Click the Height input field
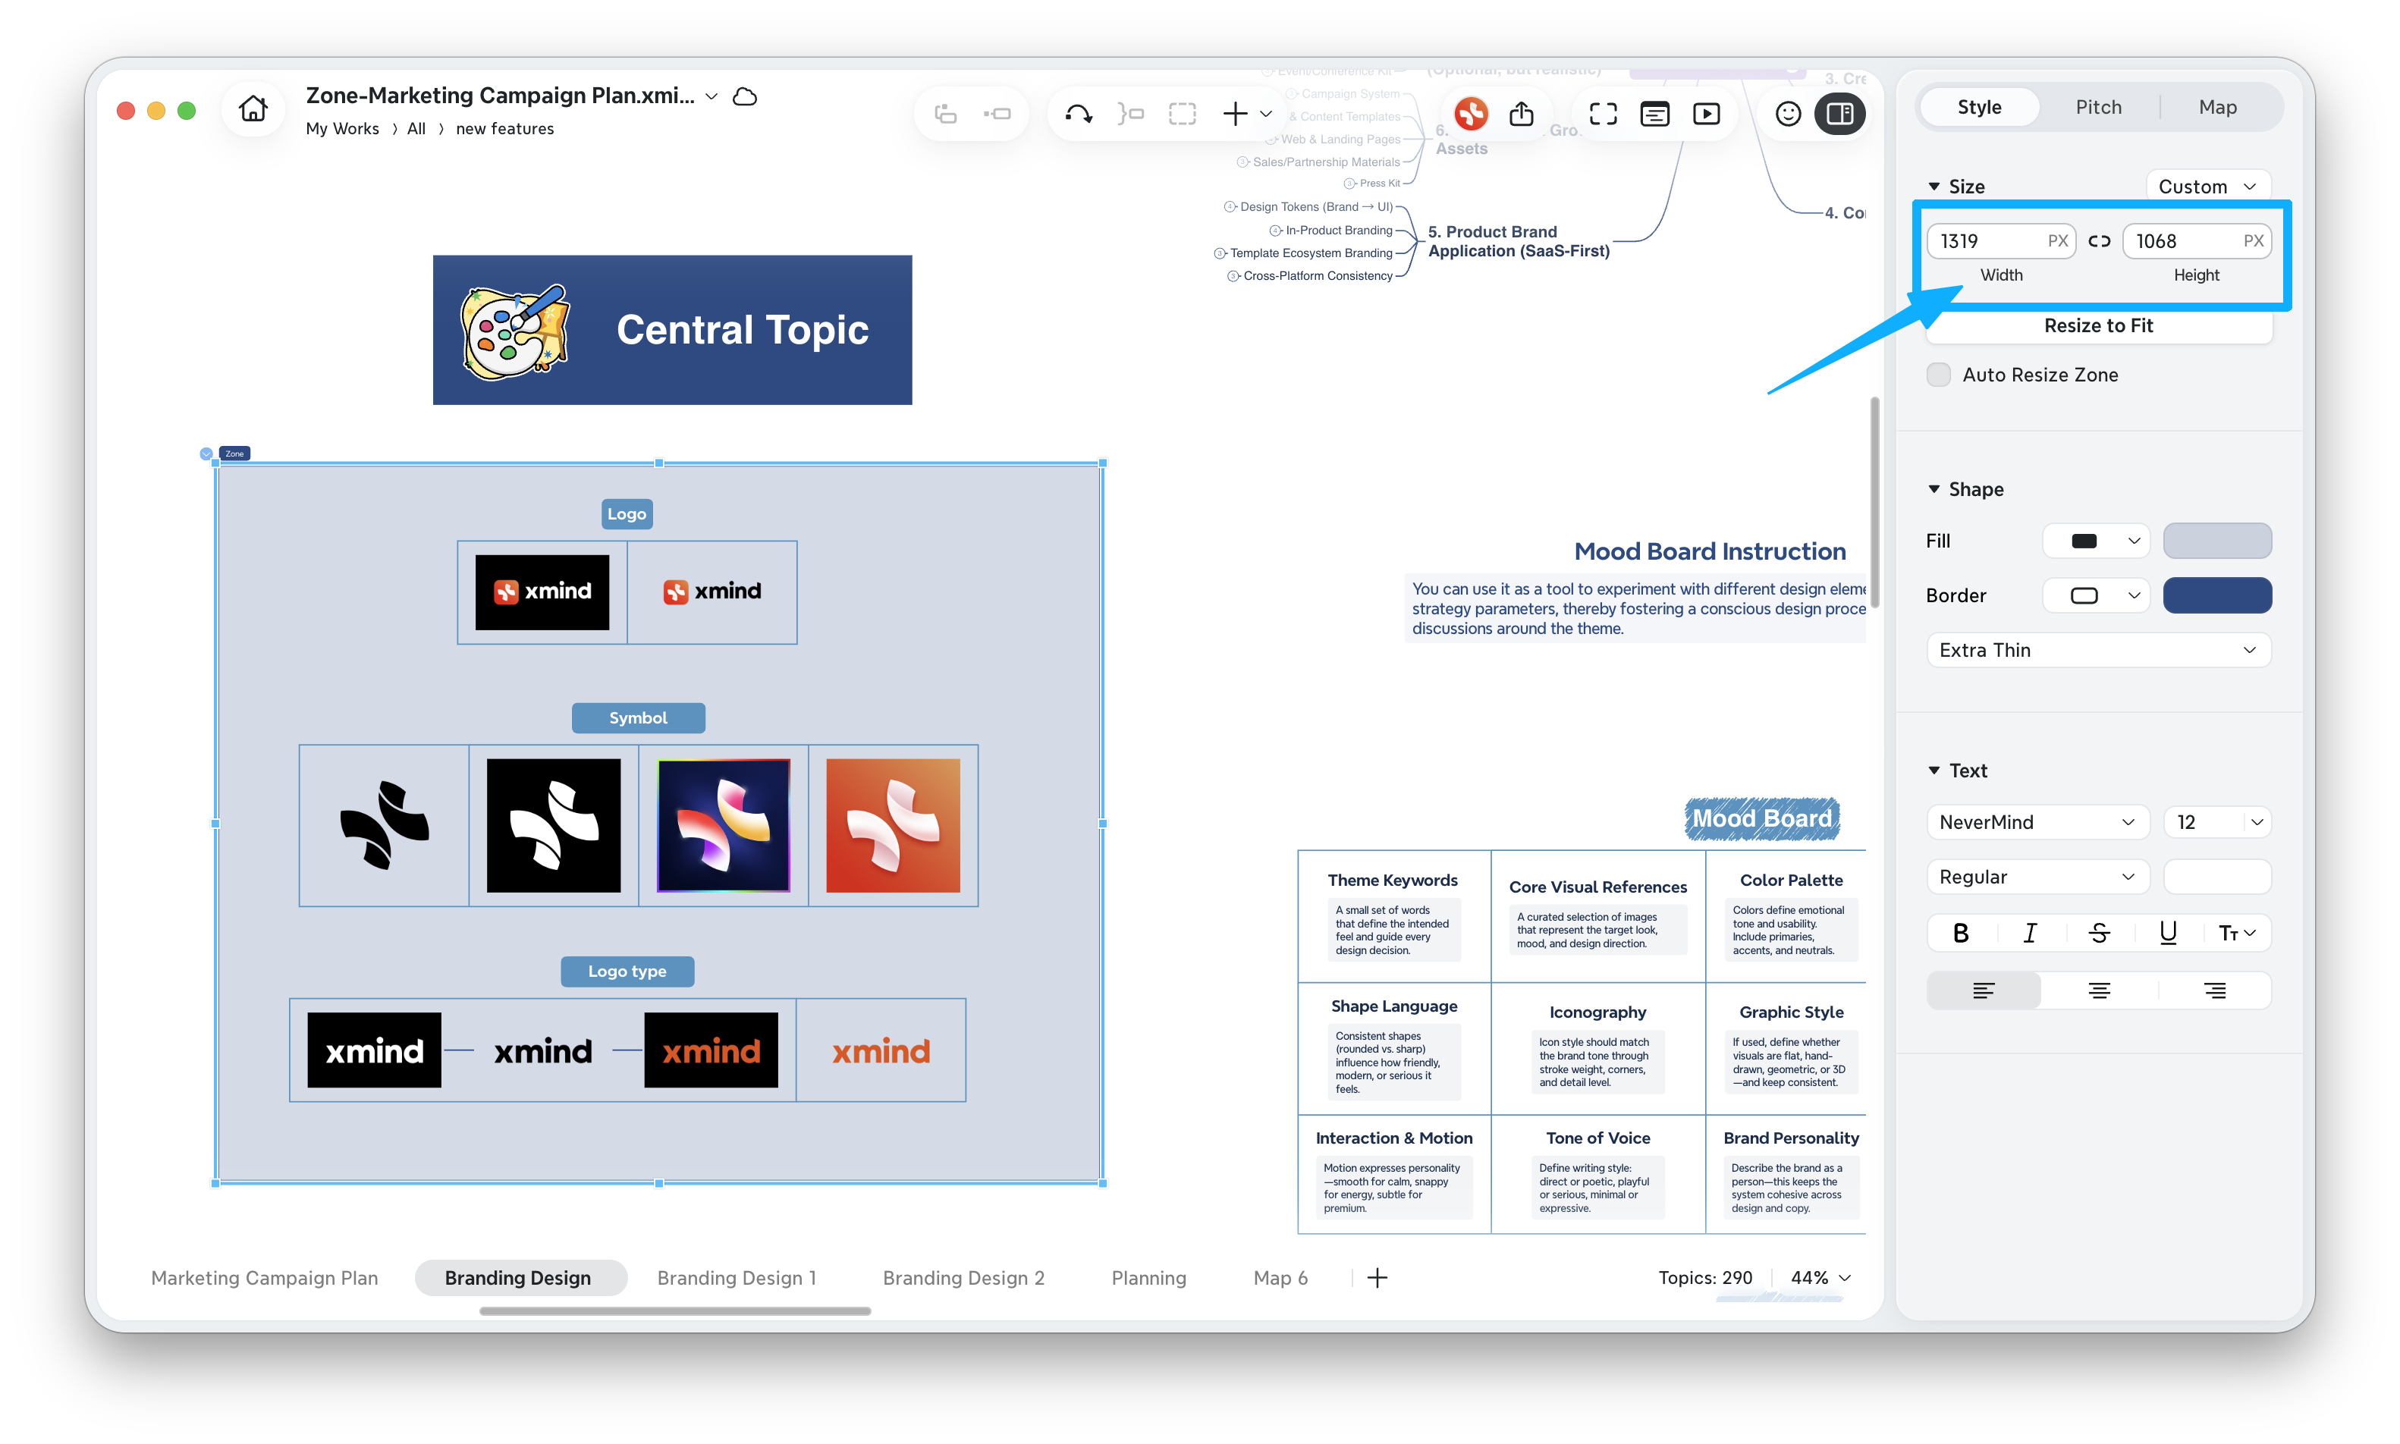 pyautogui.click(x=2197, y=241)
